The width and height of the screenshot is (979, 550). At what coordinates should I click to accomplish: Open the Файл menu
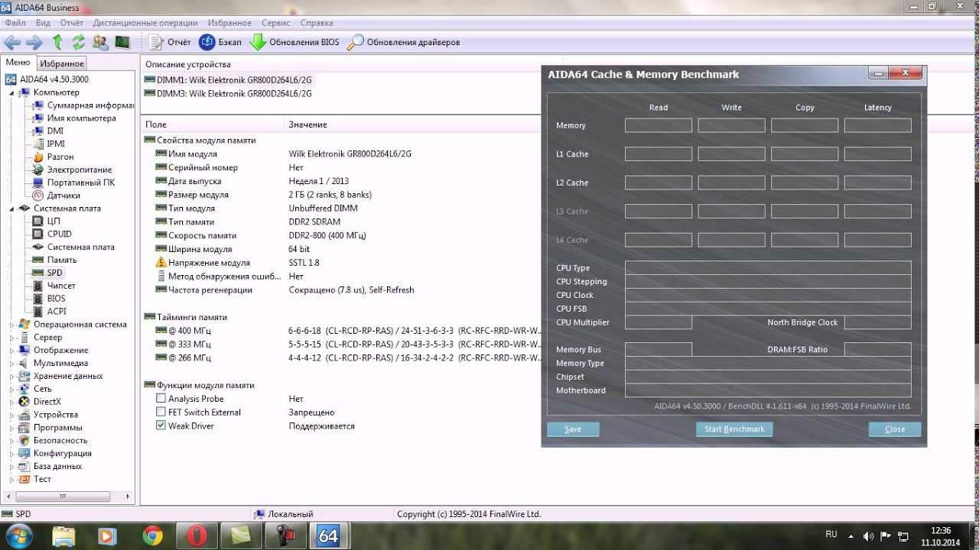point(15,23)
